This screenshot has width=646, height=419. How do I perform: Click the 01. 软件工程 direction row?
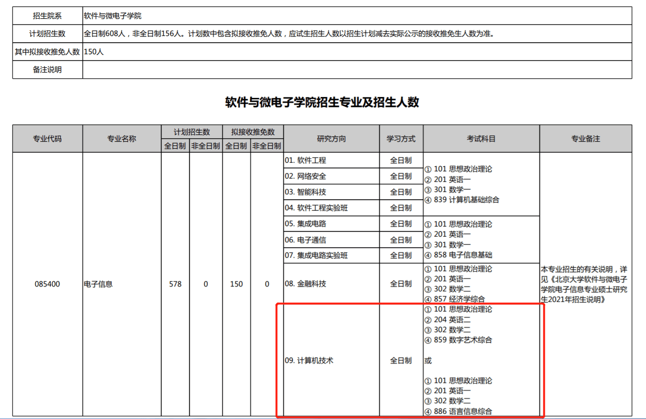click(331, 160)
